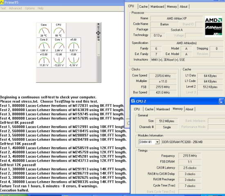Viewport: 225px width, 196px height.
Task: Open Prime95 Options menu
Action: [30, 8]
